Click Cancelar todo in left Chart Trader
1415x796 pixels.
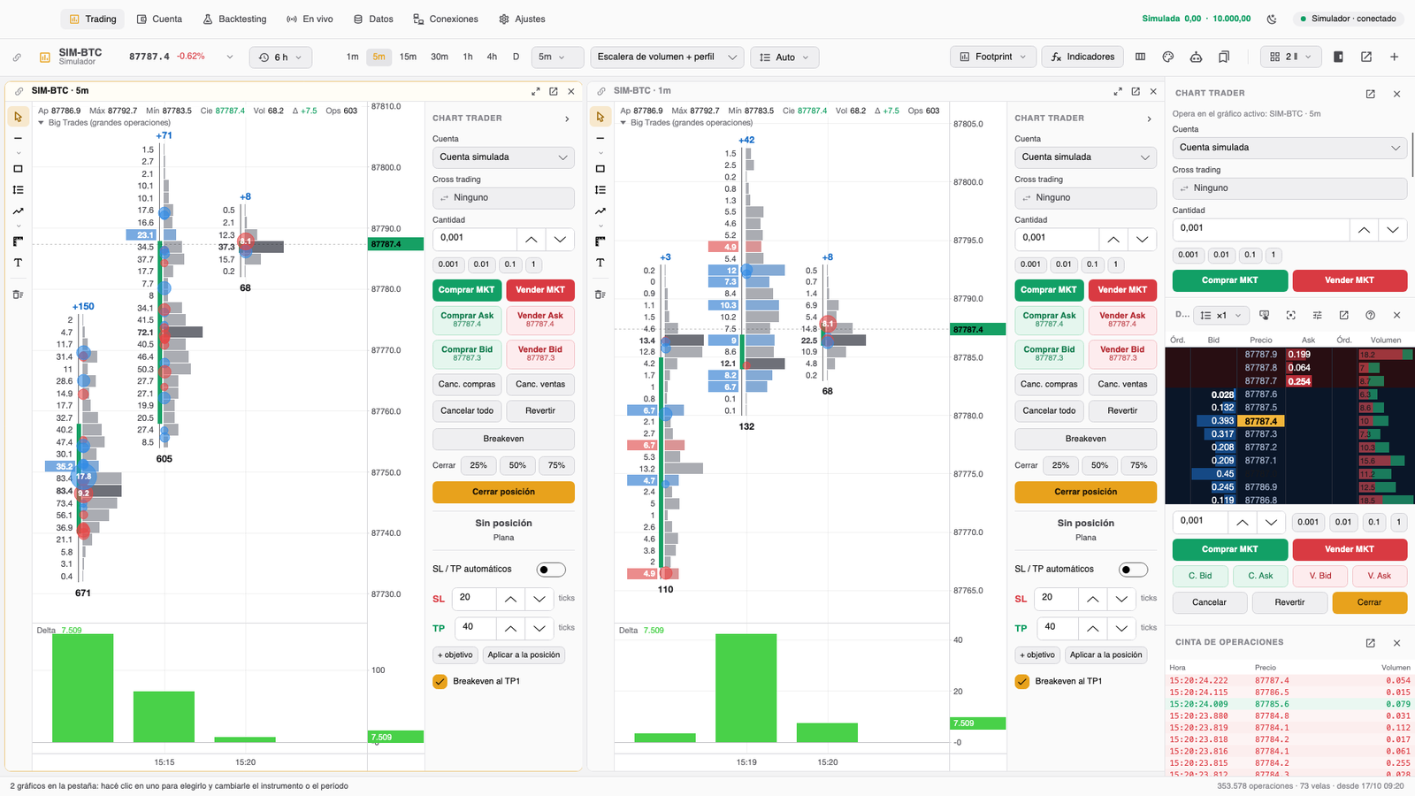coord(467,410)
